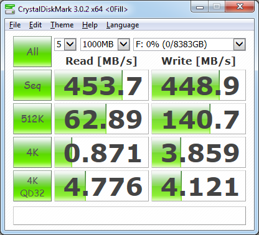259x235 pixels.
Task: Select the 4K write result 3.859
Action: click(x=199, y=152)
